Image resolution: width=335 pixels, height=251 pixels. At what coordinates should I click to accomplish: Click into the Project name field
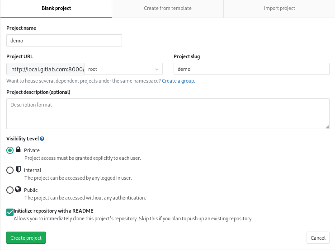point(64,41)
